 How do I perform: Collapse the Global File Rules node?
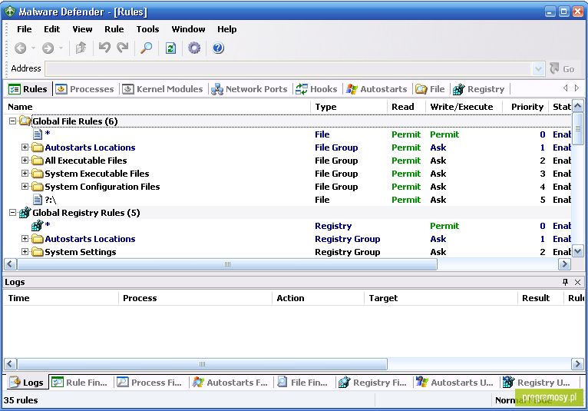pos(12,121)
